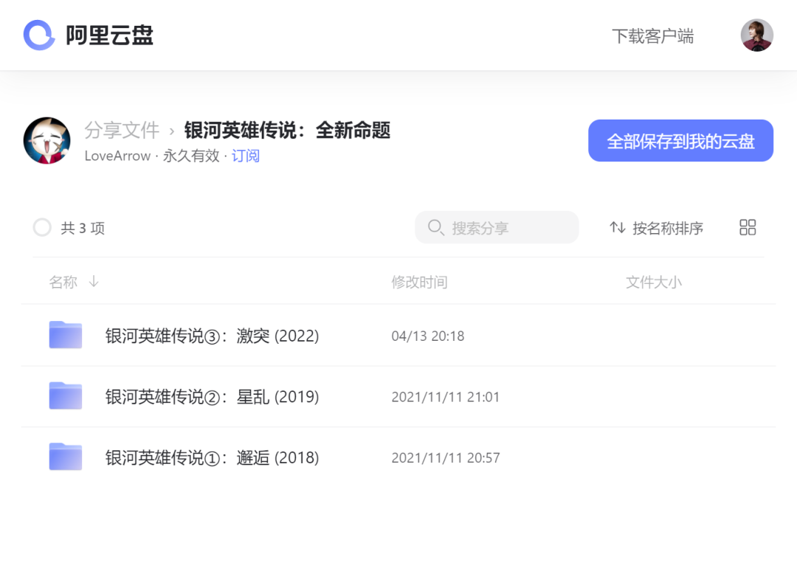Click current breadcrumb 银河英雄传说：全新命题
797x571 pixels.
[287, 130]
